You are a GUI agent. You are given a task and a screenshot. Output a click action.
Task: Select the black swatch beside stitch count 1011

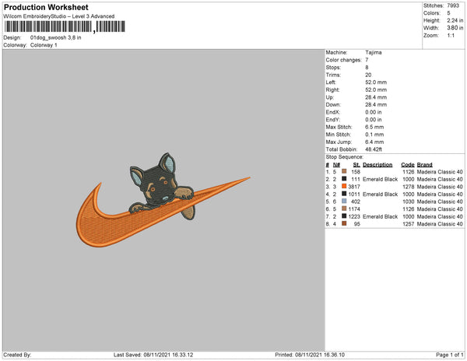pyautogui.click(x=344, y=194)
